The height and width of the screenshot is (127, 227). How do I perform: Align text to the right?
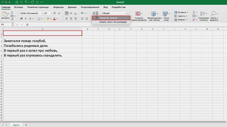75,18
